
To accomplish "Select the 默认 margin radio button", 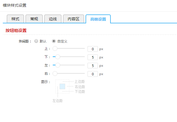I will 36,41.
